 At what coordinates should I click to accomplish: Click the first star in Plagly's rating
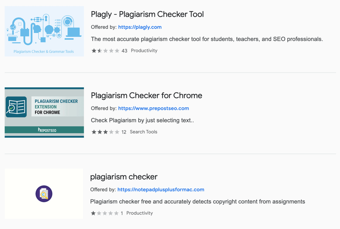coord(93,50)
